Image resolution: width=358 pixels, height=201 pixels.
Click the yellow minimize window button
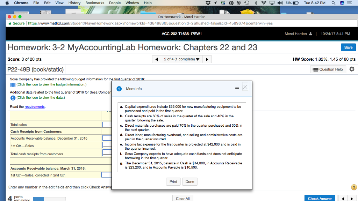point(15,17)
